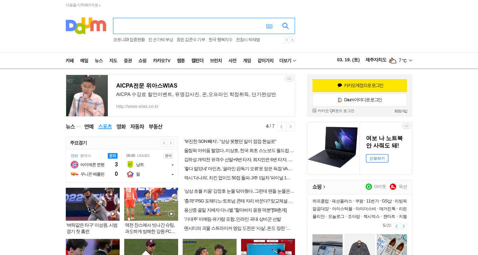Switch to the 자동차 tab

point(137,126)
